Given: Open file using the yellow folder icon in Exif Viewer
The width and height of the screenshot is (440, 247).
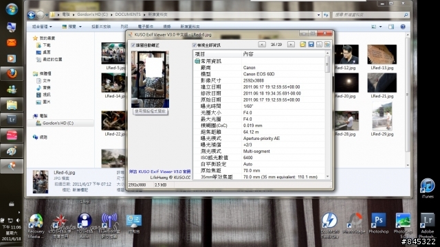Looking at the screenshot, I should [x=302, y=45].
